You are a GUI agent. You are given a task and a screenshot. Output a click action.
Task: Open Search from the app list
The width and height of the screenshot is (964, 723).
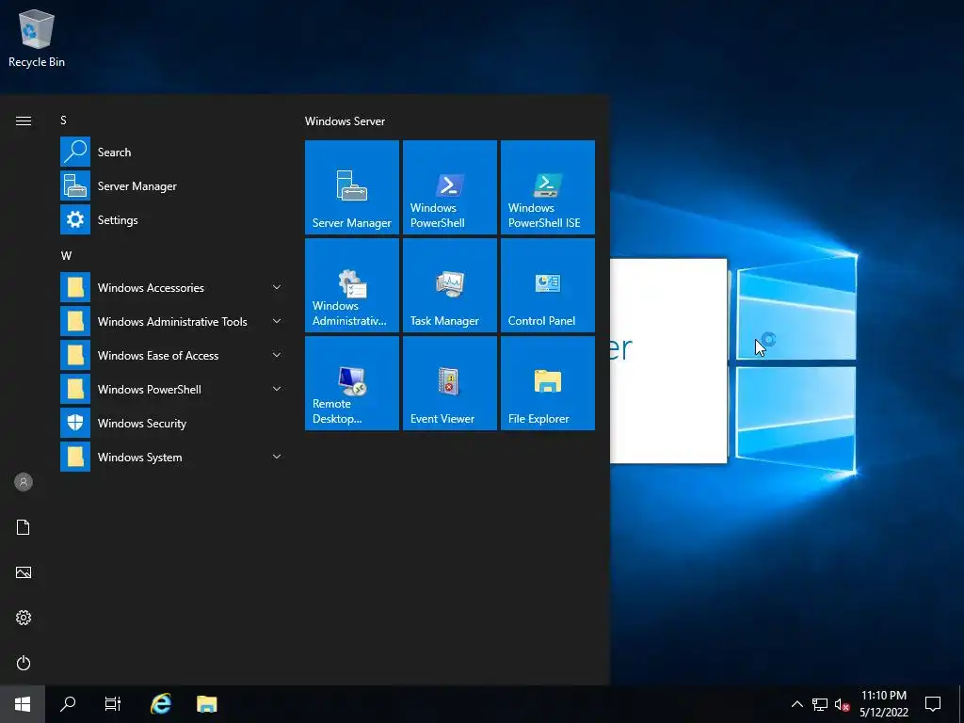tap(174, 152)
